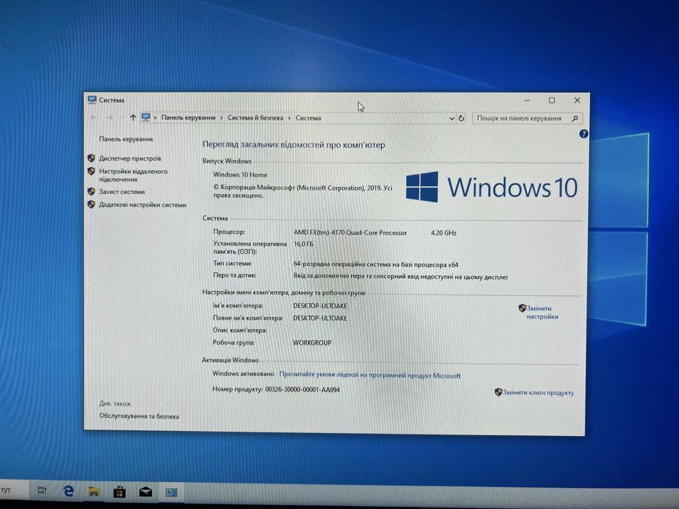This screenshot has width=679, height=509.
Task: Read the Microsoft license terms link
Action: [370, 375]
